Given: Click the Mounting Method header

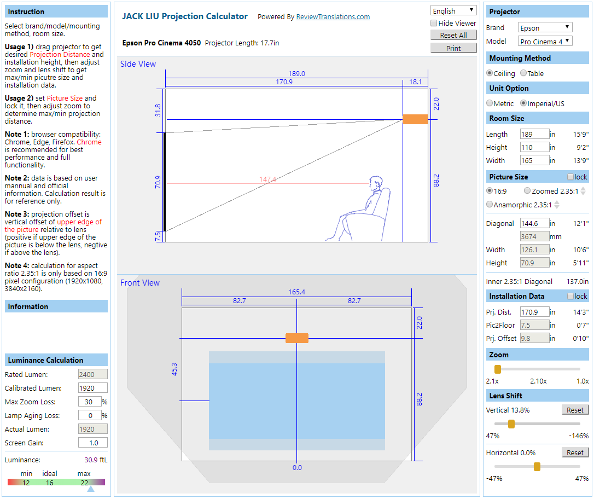Looking at the screenshot, I should 537,58.
